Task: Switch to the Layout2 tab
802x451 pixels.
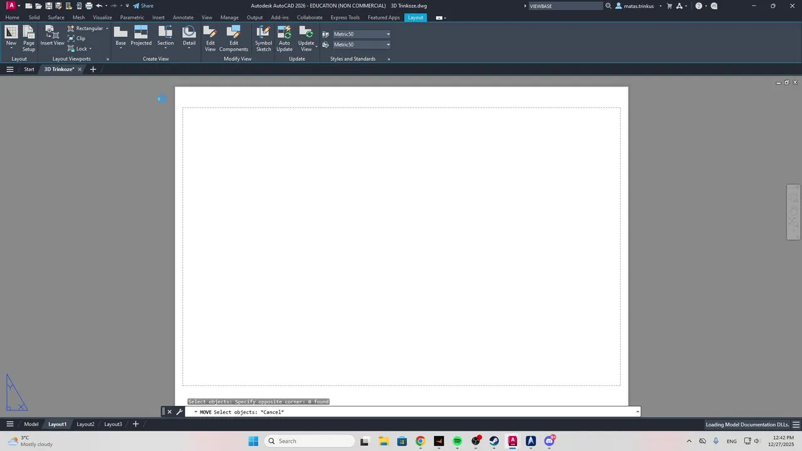Action: click(x=85, y=424)
